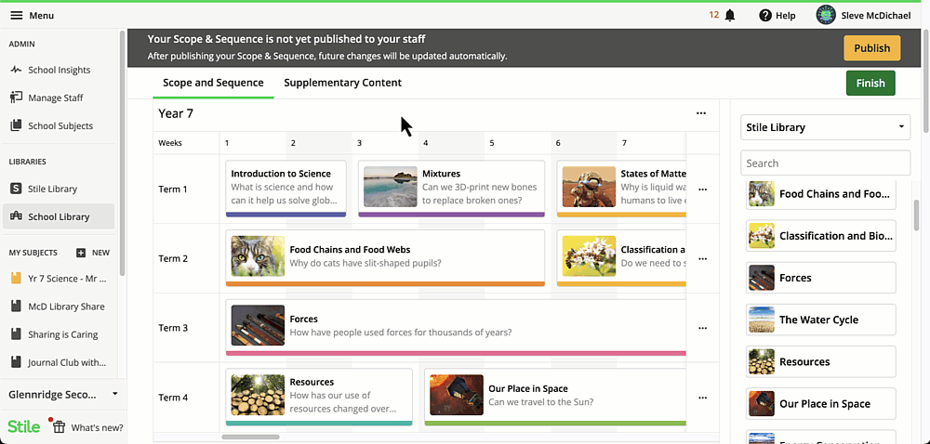Switch to Supplementary Content tab
Image resolution: width=930 pixels, height=444 pixels.
[x=343, y=83]
